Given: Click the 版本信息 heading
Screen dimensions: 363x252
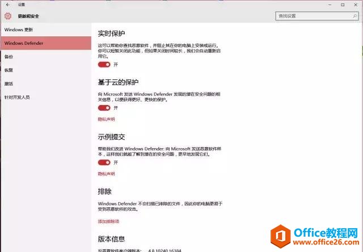Looking at the screenshot, I should click(x=111, y=239).
